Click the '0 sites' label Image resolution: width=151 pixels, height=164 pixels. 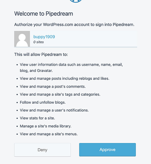pyautogui.click(x=38, y=42)
